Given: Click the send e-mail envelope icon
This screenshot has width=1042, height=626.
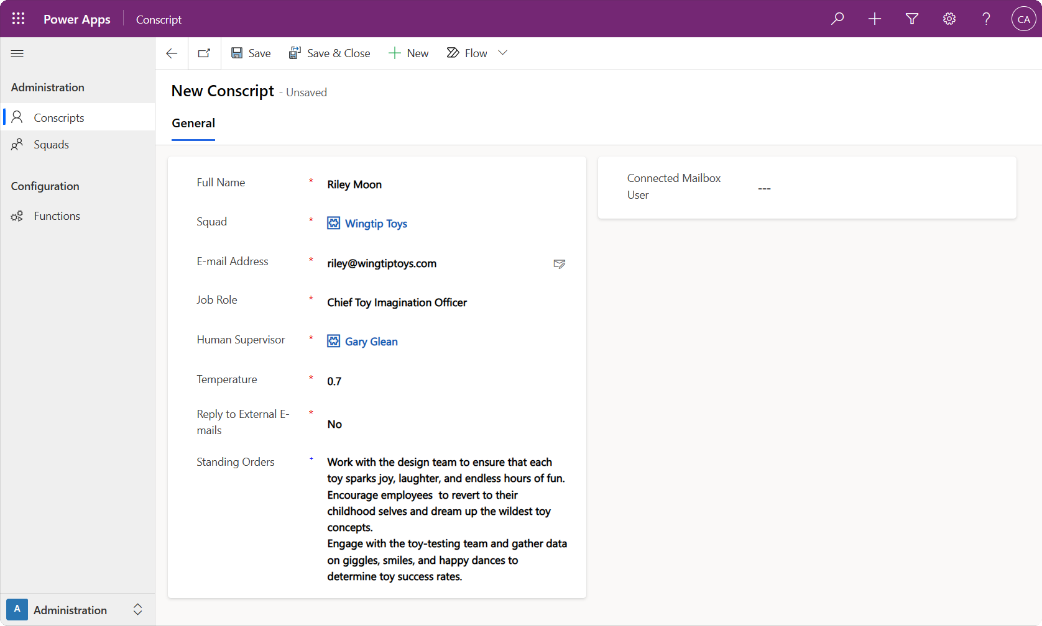Looking at the screenshot, I should (x=560, y=264).
